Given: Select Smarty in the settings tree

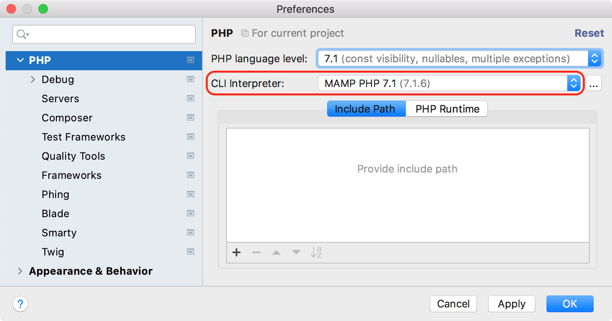Looking at the screenshot, I should click(59, 233).
